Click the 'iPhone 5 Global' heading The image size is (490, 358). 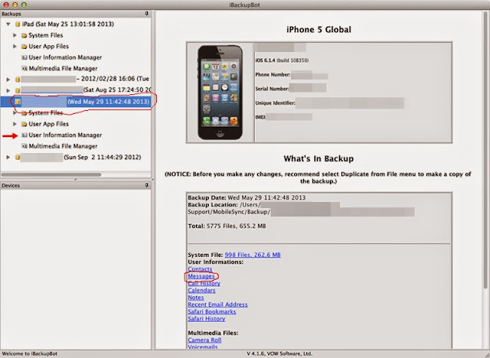[318, 30]
